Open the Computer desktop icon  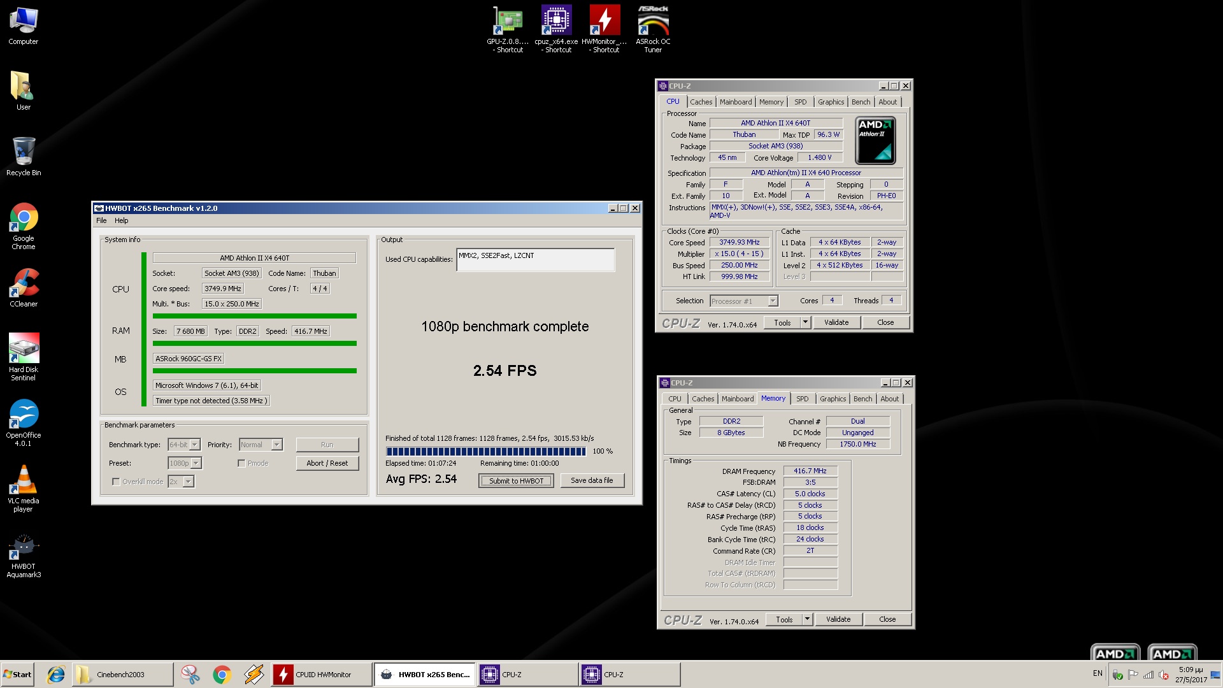(24, 26)
